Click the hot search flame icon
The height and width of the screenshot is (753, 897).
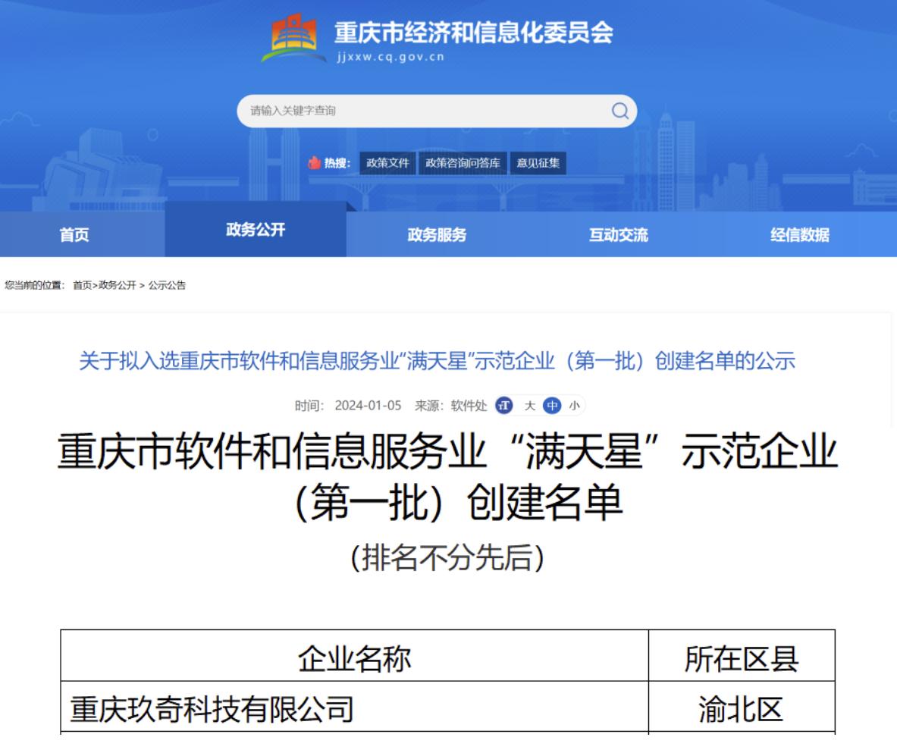tap(314, 163)
